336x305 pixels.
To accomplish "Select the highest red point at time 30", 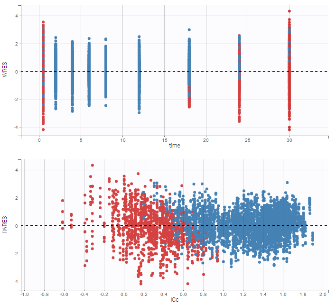I will tap(289, 11).
